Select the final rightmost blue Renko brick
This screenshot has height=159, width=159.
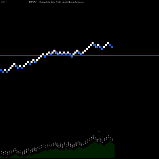[x=112, y=47]
